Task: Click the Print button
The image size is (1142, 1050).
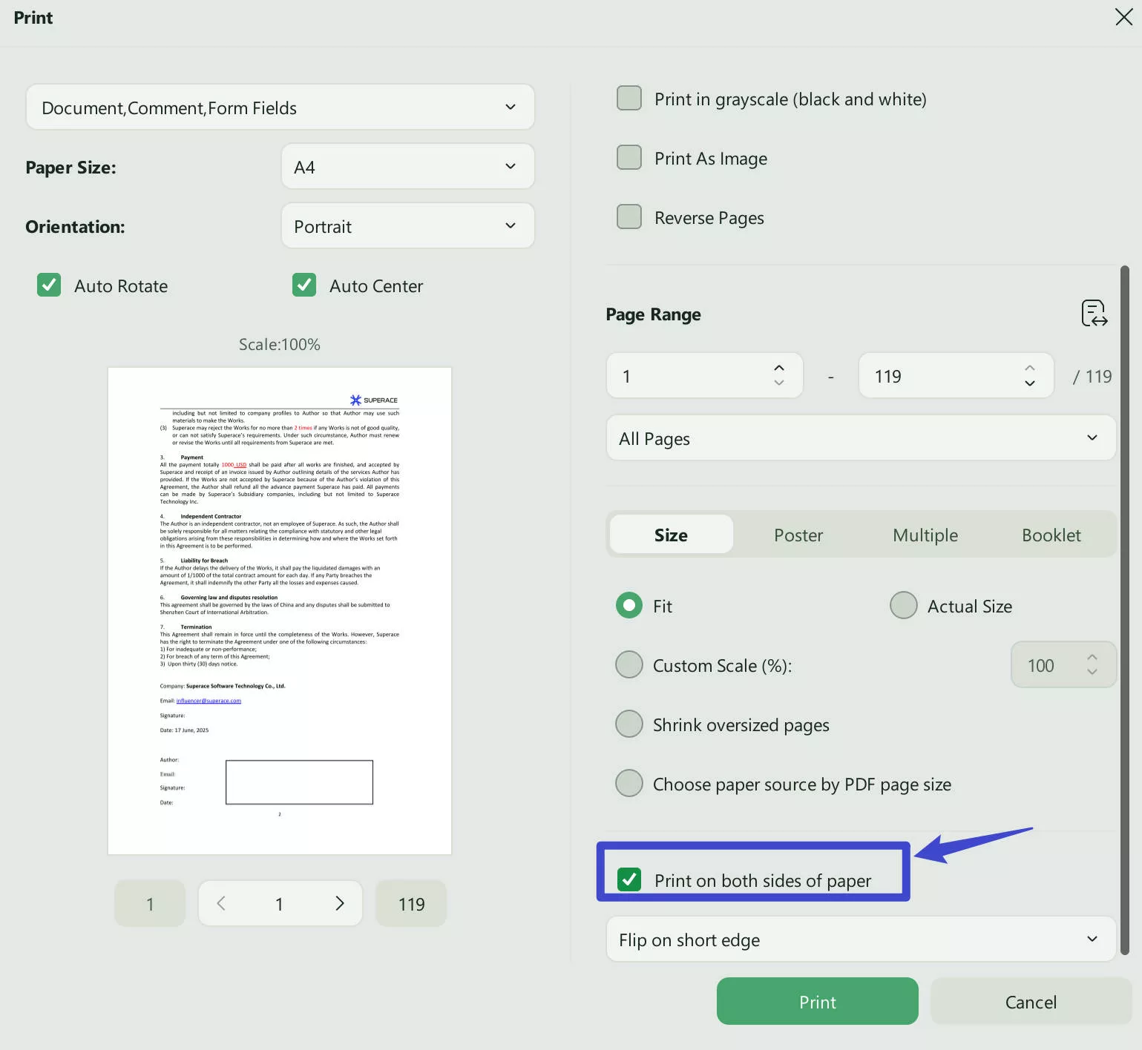Action: point(816,1001)
